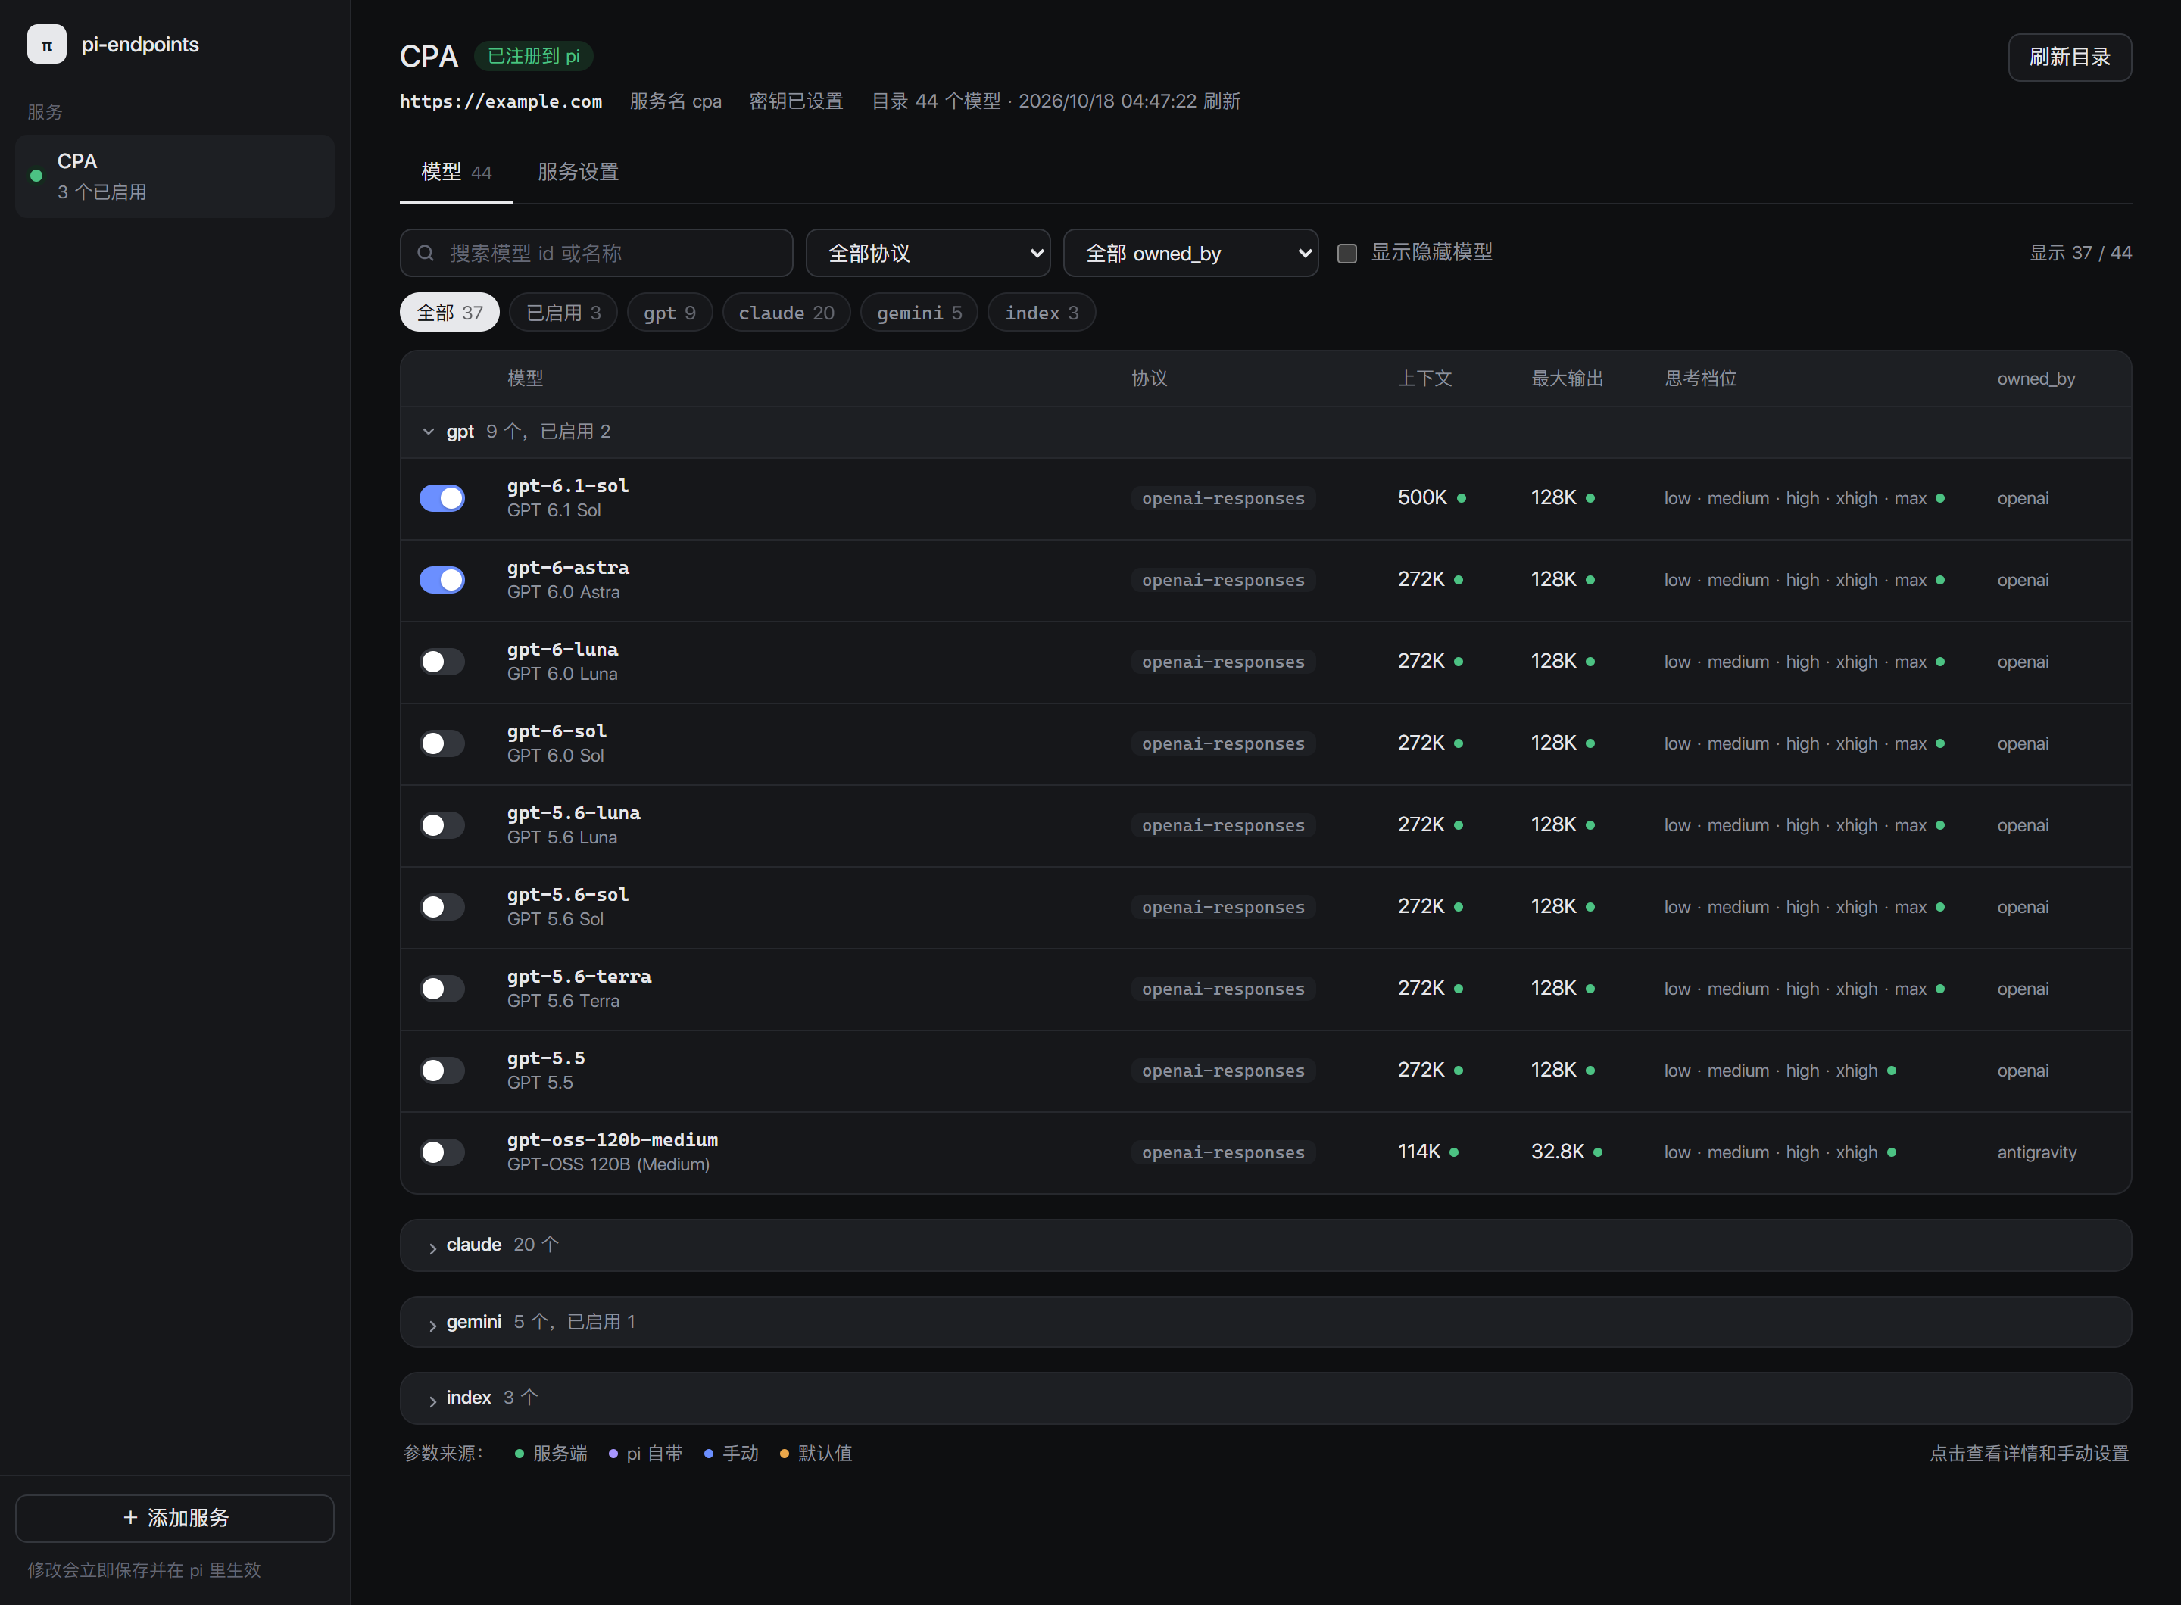This screenshot has height=1605, width=2181.
Task: Filter by the index 3 chip
Action: click(1042, 313)
